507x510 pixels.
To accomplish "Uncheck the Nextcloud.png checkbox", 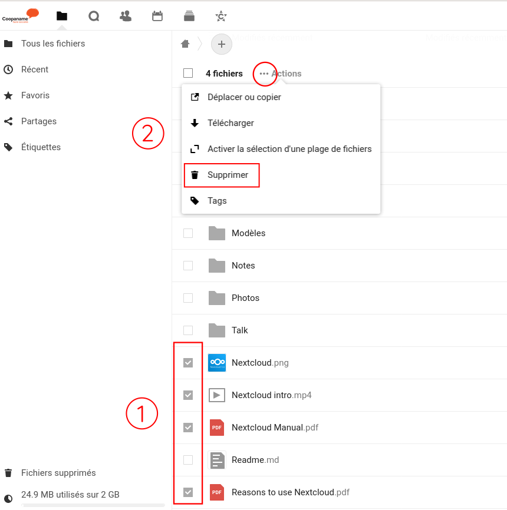I will (x=188, y=363).
